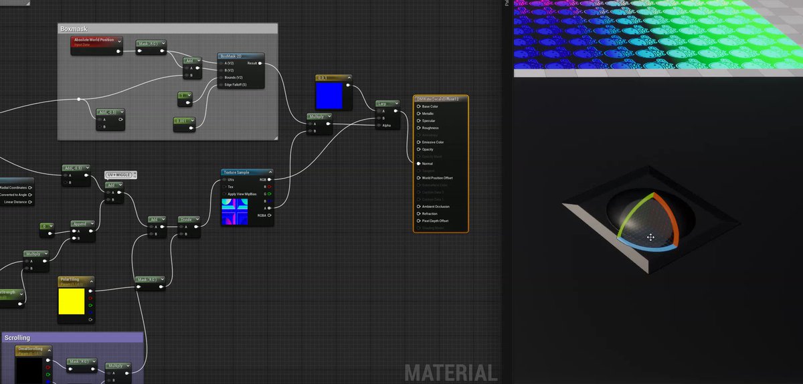Collapse the 0,0,1 constant node chevron
803x384 pixels.
click(x=348, y=78)
